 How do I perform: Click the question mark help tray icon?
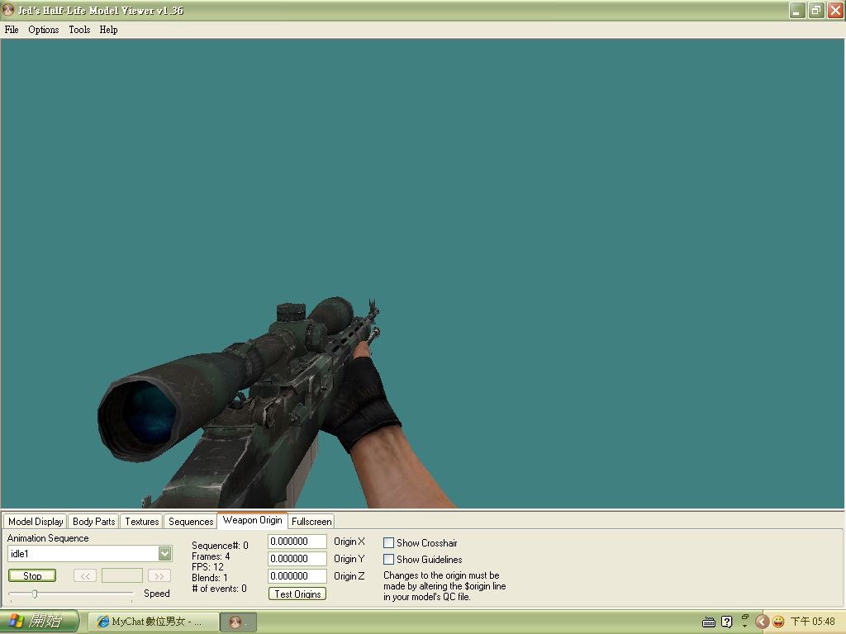click(727, 622)
